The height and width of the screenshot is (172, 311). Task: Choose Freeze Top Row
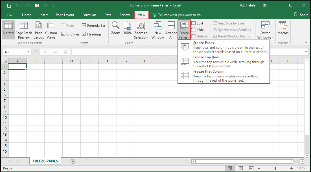[x=224, y=62]
